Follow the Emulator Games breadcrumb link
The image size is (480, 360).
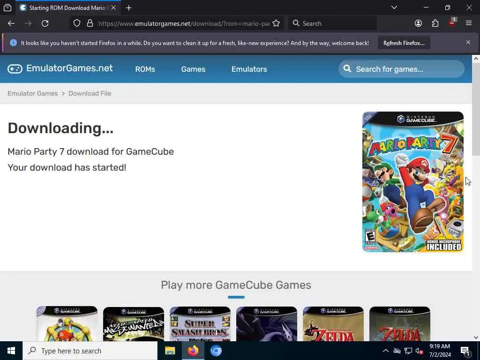coord(32,93)
